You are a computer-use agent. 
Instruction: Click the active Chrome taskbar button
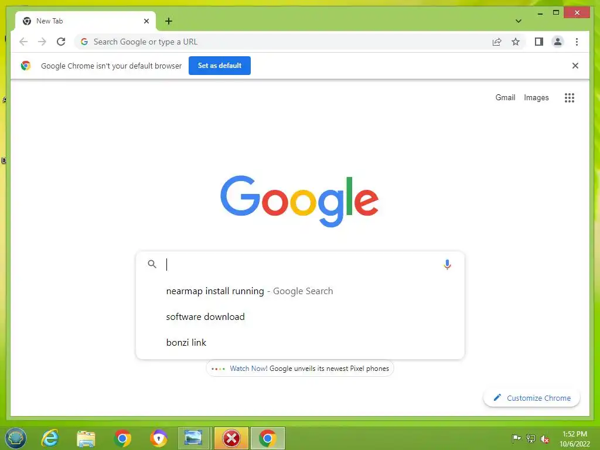(x=267, y=438)
